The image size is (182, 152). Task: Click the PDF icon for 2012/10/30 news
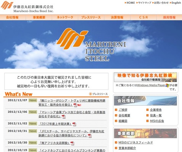tap(72, 143)
